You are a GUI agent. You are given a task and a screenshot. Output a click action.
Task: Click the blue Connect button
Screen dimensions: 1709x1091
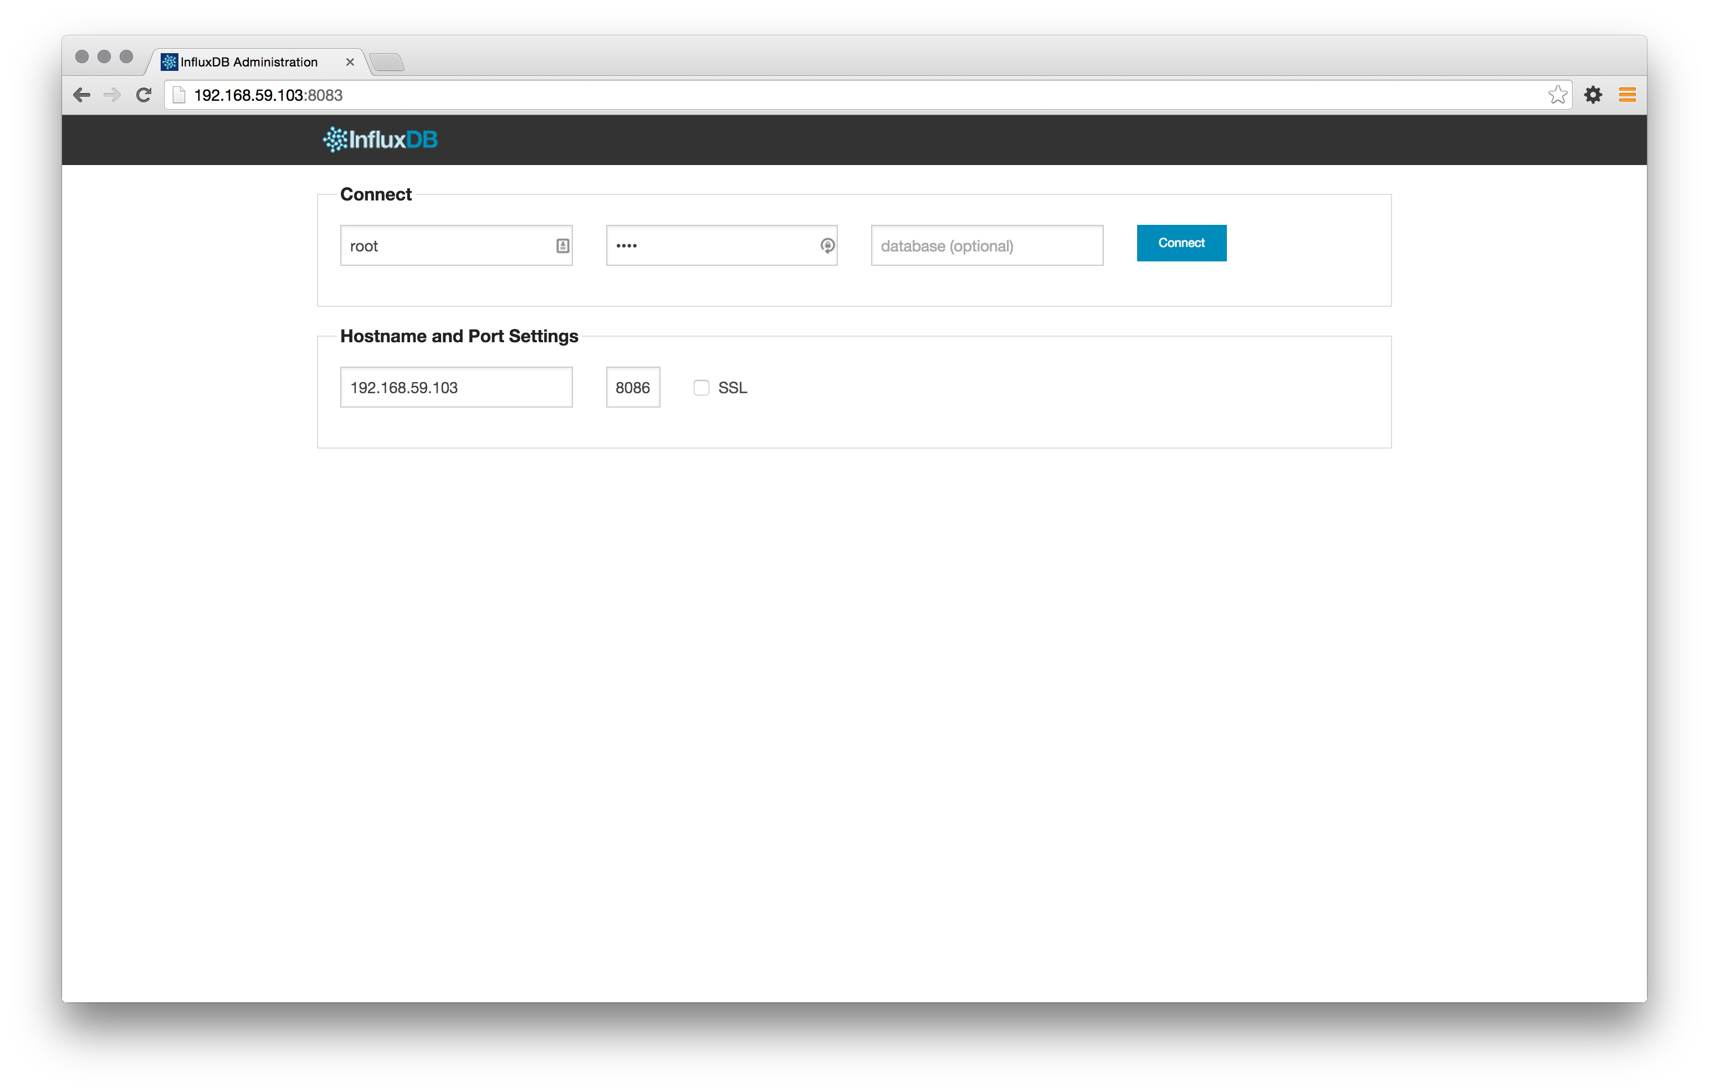point(1181,243)
